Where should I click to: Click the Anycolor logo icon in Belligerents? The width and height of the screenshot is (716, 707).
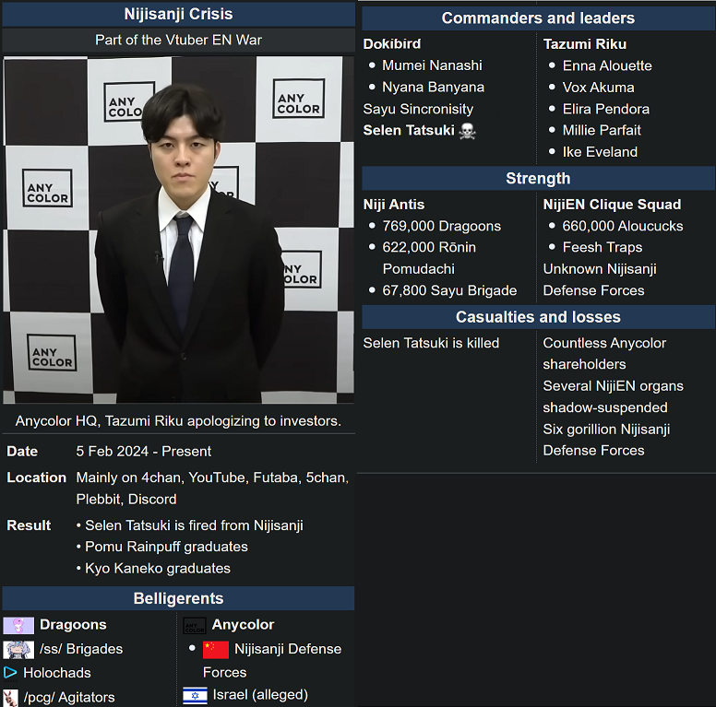point(195,625)
